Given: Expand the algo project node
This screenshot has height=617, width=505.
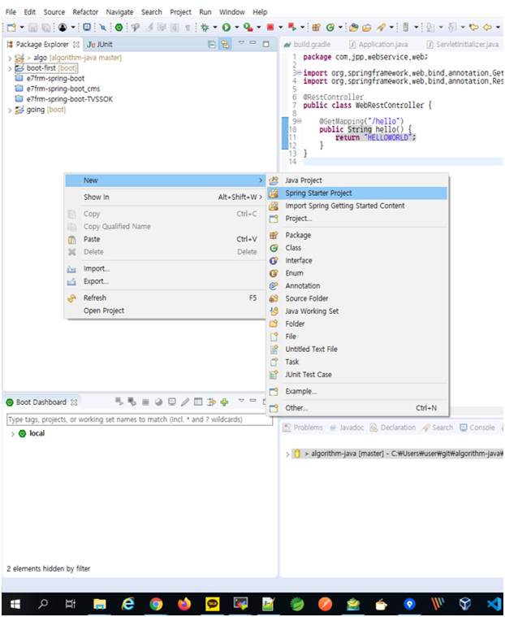Looking at the screenshot, I should [x=10, y=59].
